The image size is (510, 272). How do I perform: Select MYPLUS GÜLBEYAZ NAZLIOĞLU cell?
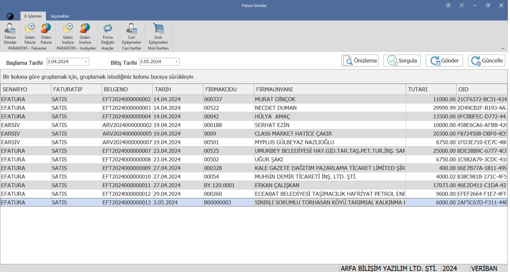coord(330,142)
